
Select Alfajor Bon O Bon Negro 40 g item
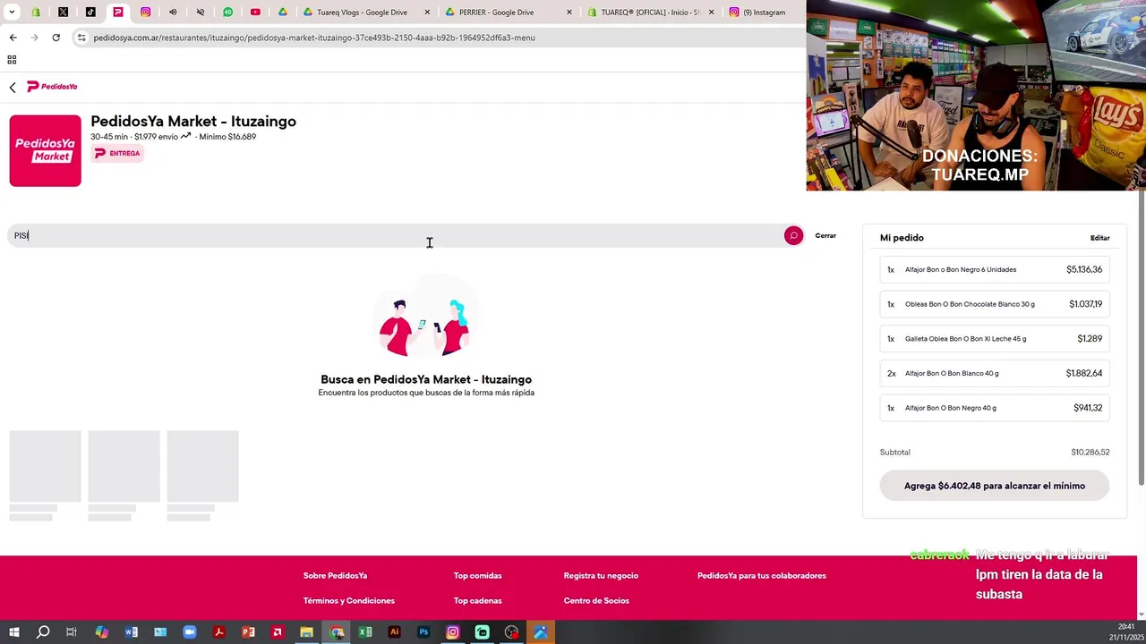tap(995, 408)
